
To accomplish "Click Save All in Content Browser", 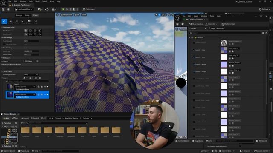I will (x=35, y=118).
